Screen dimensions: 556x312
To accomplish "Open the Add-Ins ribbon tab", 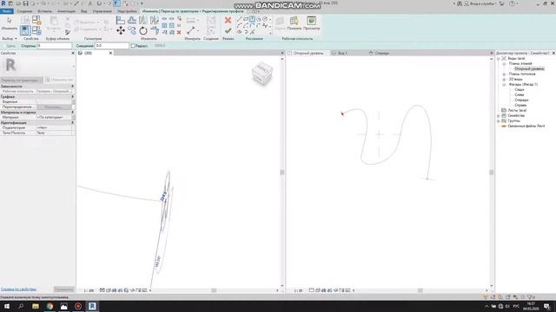I will 127,11.
